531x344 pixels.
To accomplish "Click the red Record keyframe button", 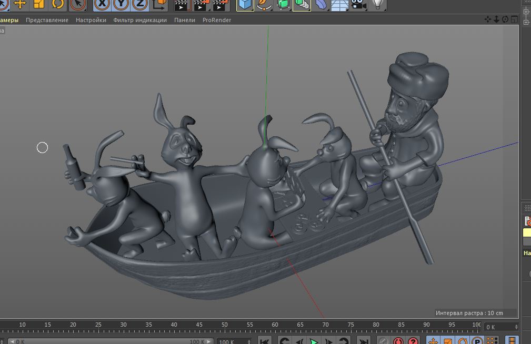I will pyautogui.click(x=398, y=341).
